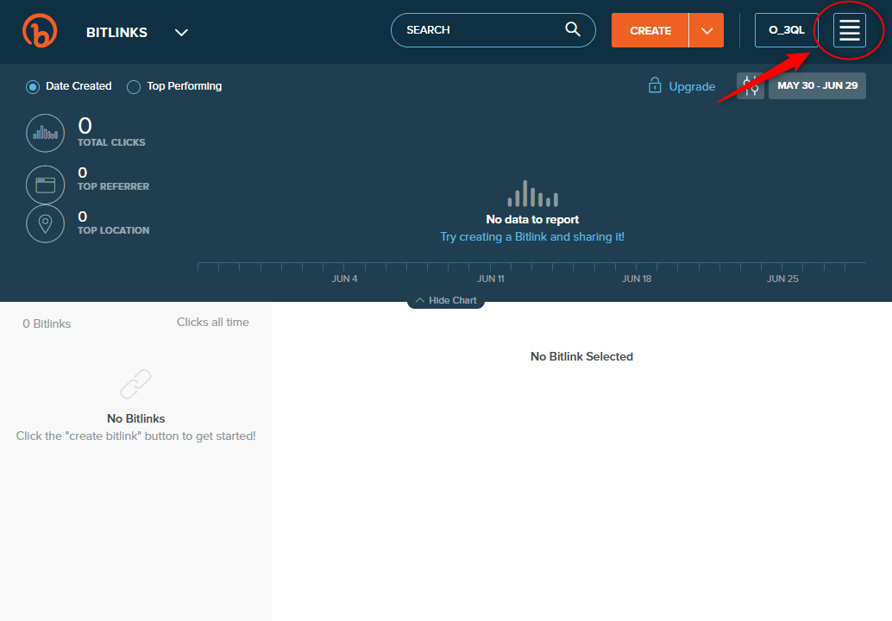The height and width of the screenshot is (621, 892).
Task: Click the search magnifier icon
Action: [573, 29]
